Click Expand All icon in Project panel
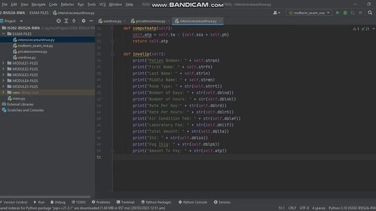 click(x=66, y=21)
